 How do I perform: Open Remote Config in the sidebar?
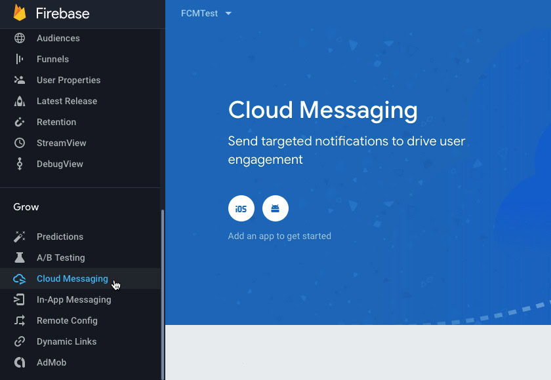click(67, 320)
